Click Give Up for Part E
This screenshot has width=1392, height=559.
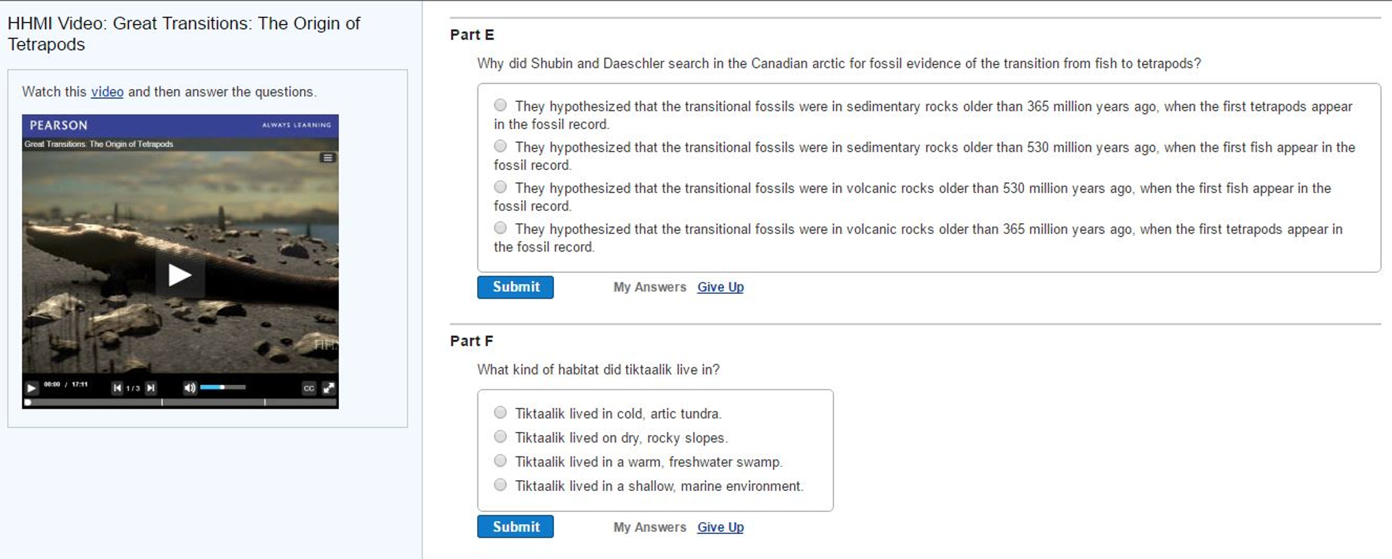point(720,287)
